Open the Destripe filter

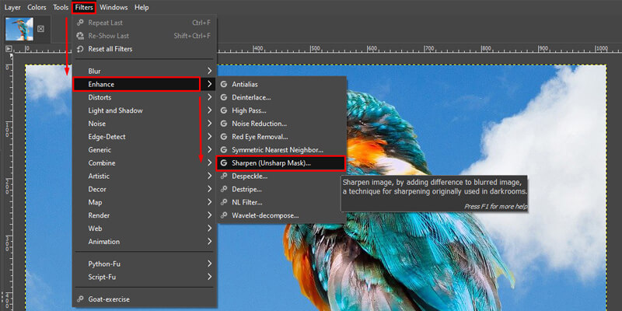(281, 189)
